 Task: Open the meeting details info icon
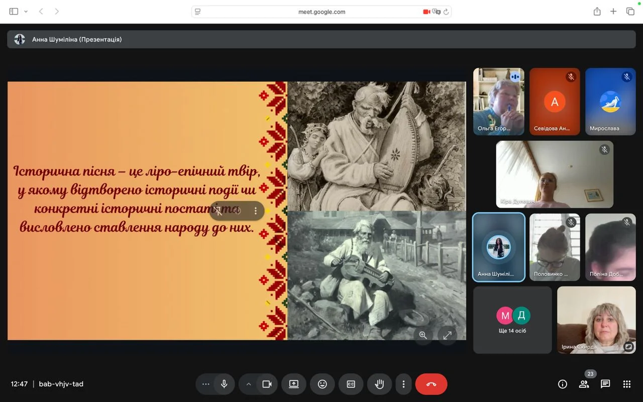(563, 384)
